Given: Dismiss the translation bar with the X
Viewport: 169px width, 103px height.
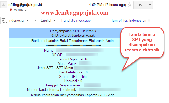Looking at the screenshot, I should click(149, 21).
